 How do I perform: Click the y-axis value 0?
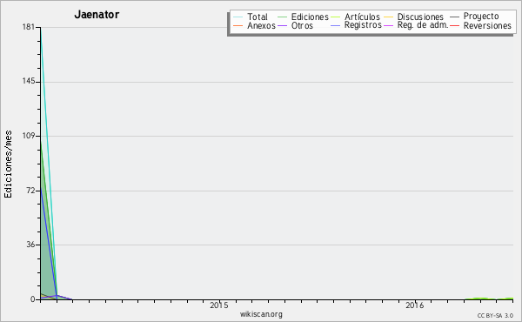[x=33, y=299]
